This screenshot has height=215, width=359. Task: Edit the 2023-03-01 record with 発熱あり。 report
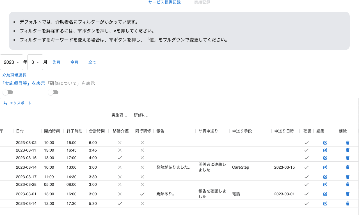[325, 194]
